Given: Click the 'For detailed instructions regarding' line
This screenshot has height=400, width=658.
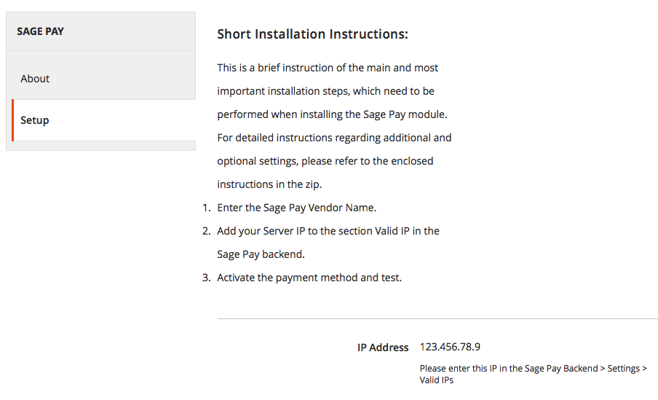Looking at the screenshot, I should 334,138.
